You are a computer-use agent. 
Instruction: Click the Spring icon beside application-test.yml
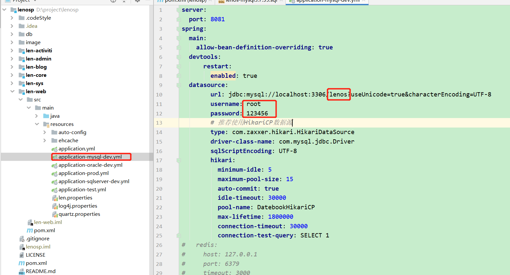click(54, 190)
